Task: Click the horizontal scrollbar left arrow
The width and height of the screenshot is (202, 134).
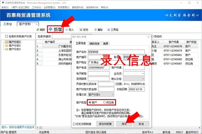Action: click(x=37, y=128)
